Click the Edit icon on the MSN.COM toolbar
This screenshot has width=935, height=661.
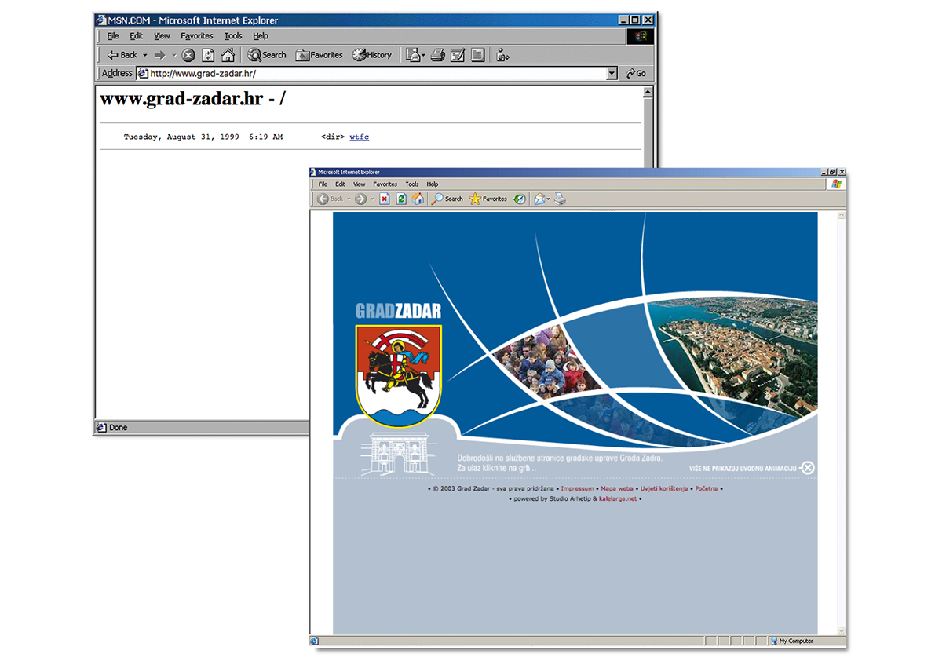pyautogui.click(x=458, y=54)
